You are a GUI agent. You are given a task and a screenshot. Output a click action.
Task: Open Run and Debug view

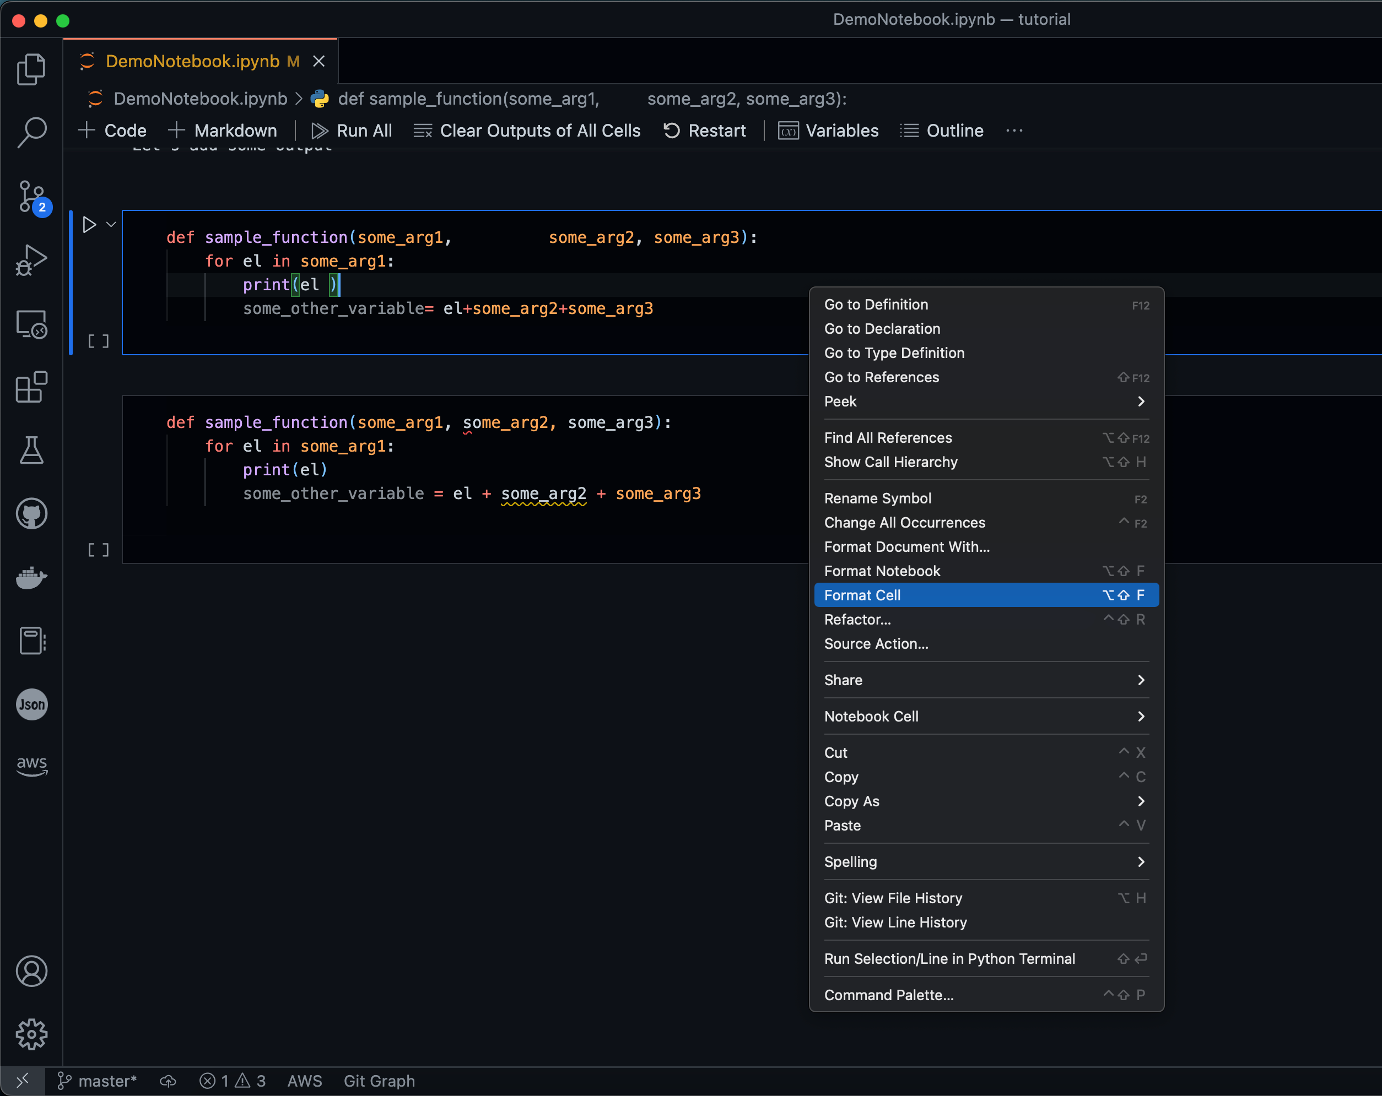click(31, 260)
